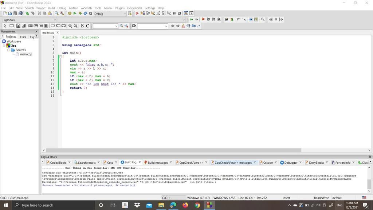Cut selection with the scissors icon

39,13
